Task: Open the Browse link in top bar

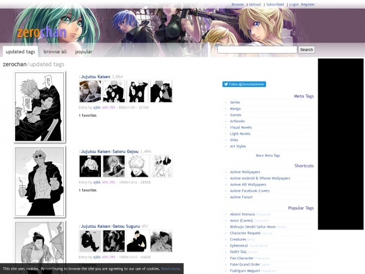Action: tap(237, 4)
